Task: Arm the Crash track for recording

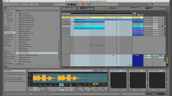Action: [x=162, y=22]
